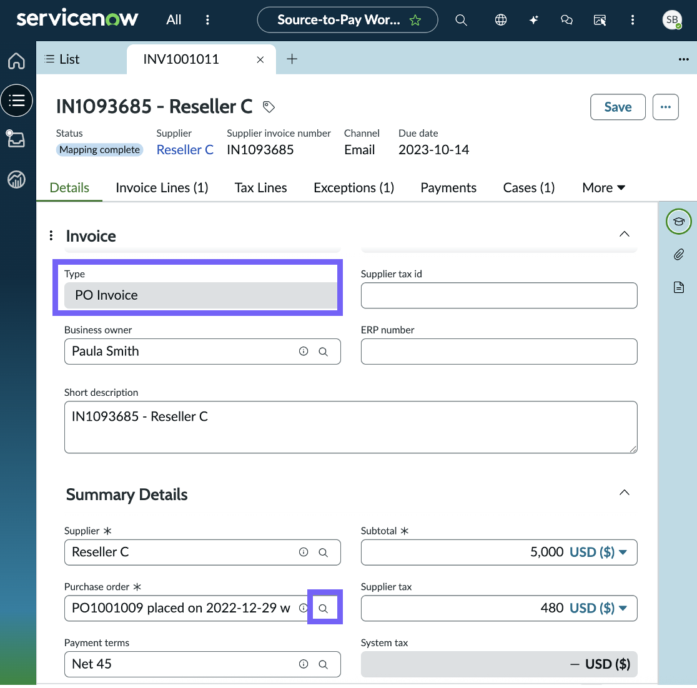
Task: Show info for Payment terms Net 45
Action: click(x=304, y=664)
